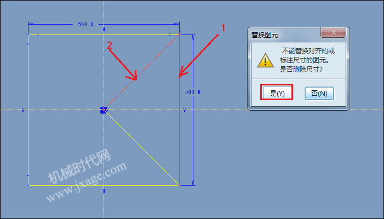Select the bottom-right corner vertex of square
The image size is (384, 219).
(x=179, y=185)
